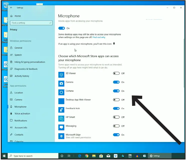
Task: Enable microphone for HP Smart
Action: click(x=116, y=117)
